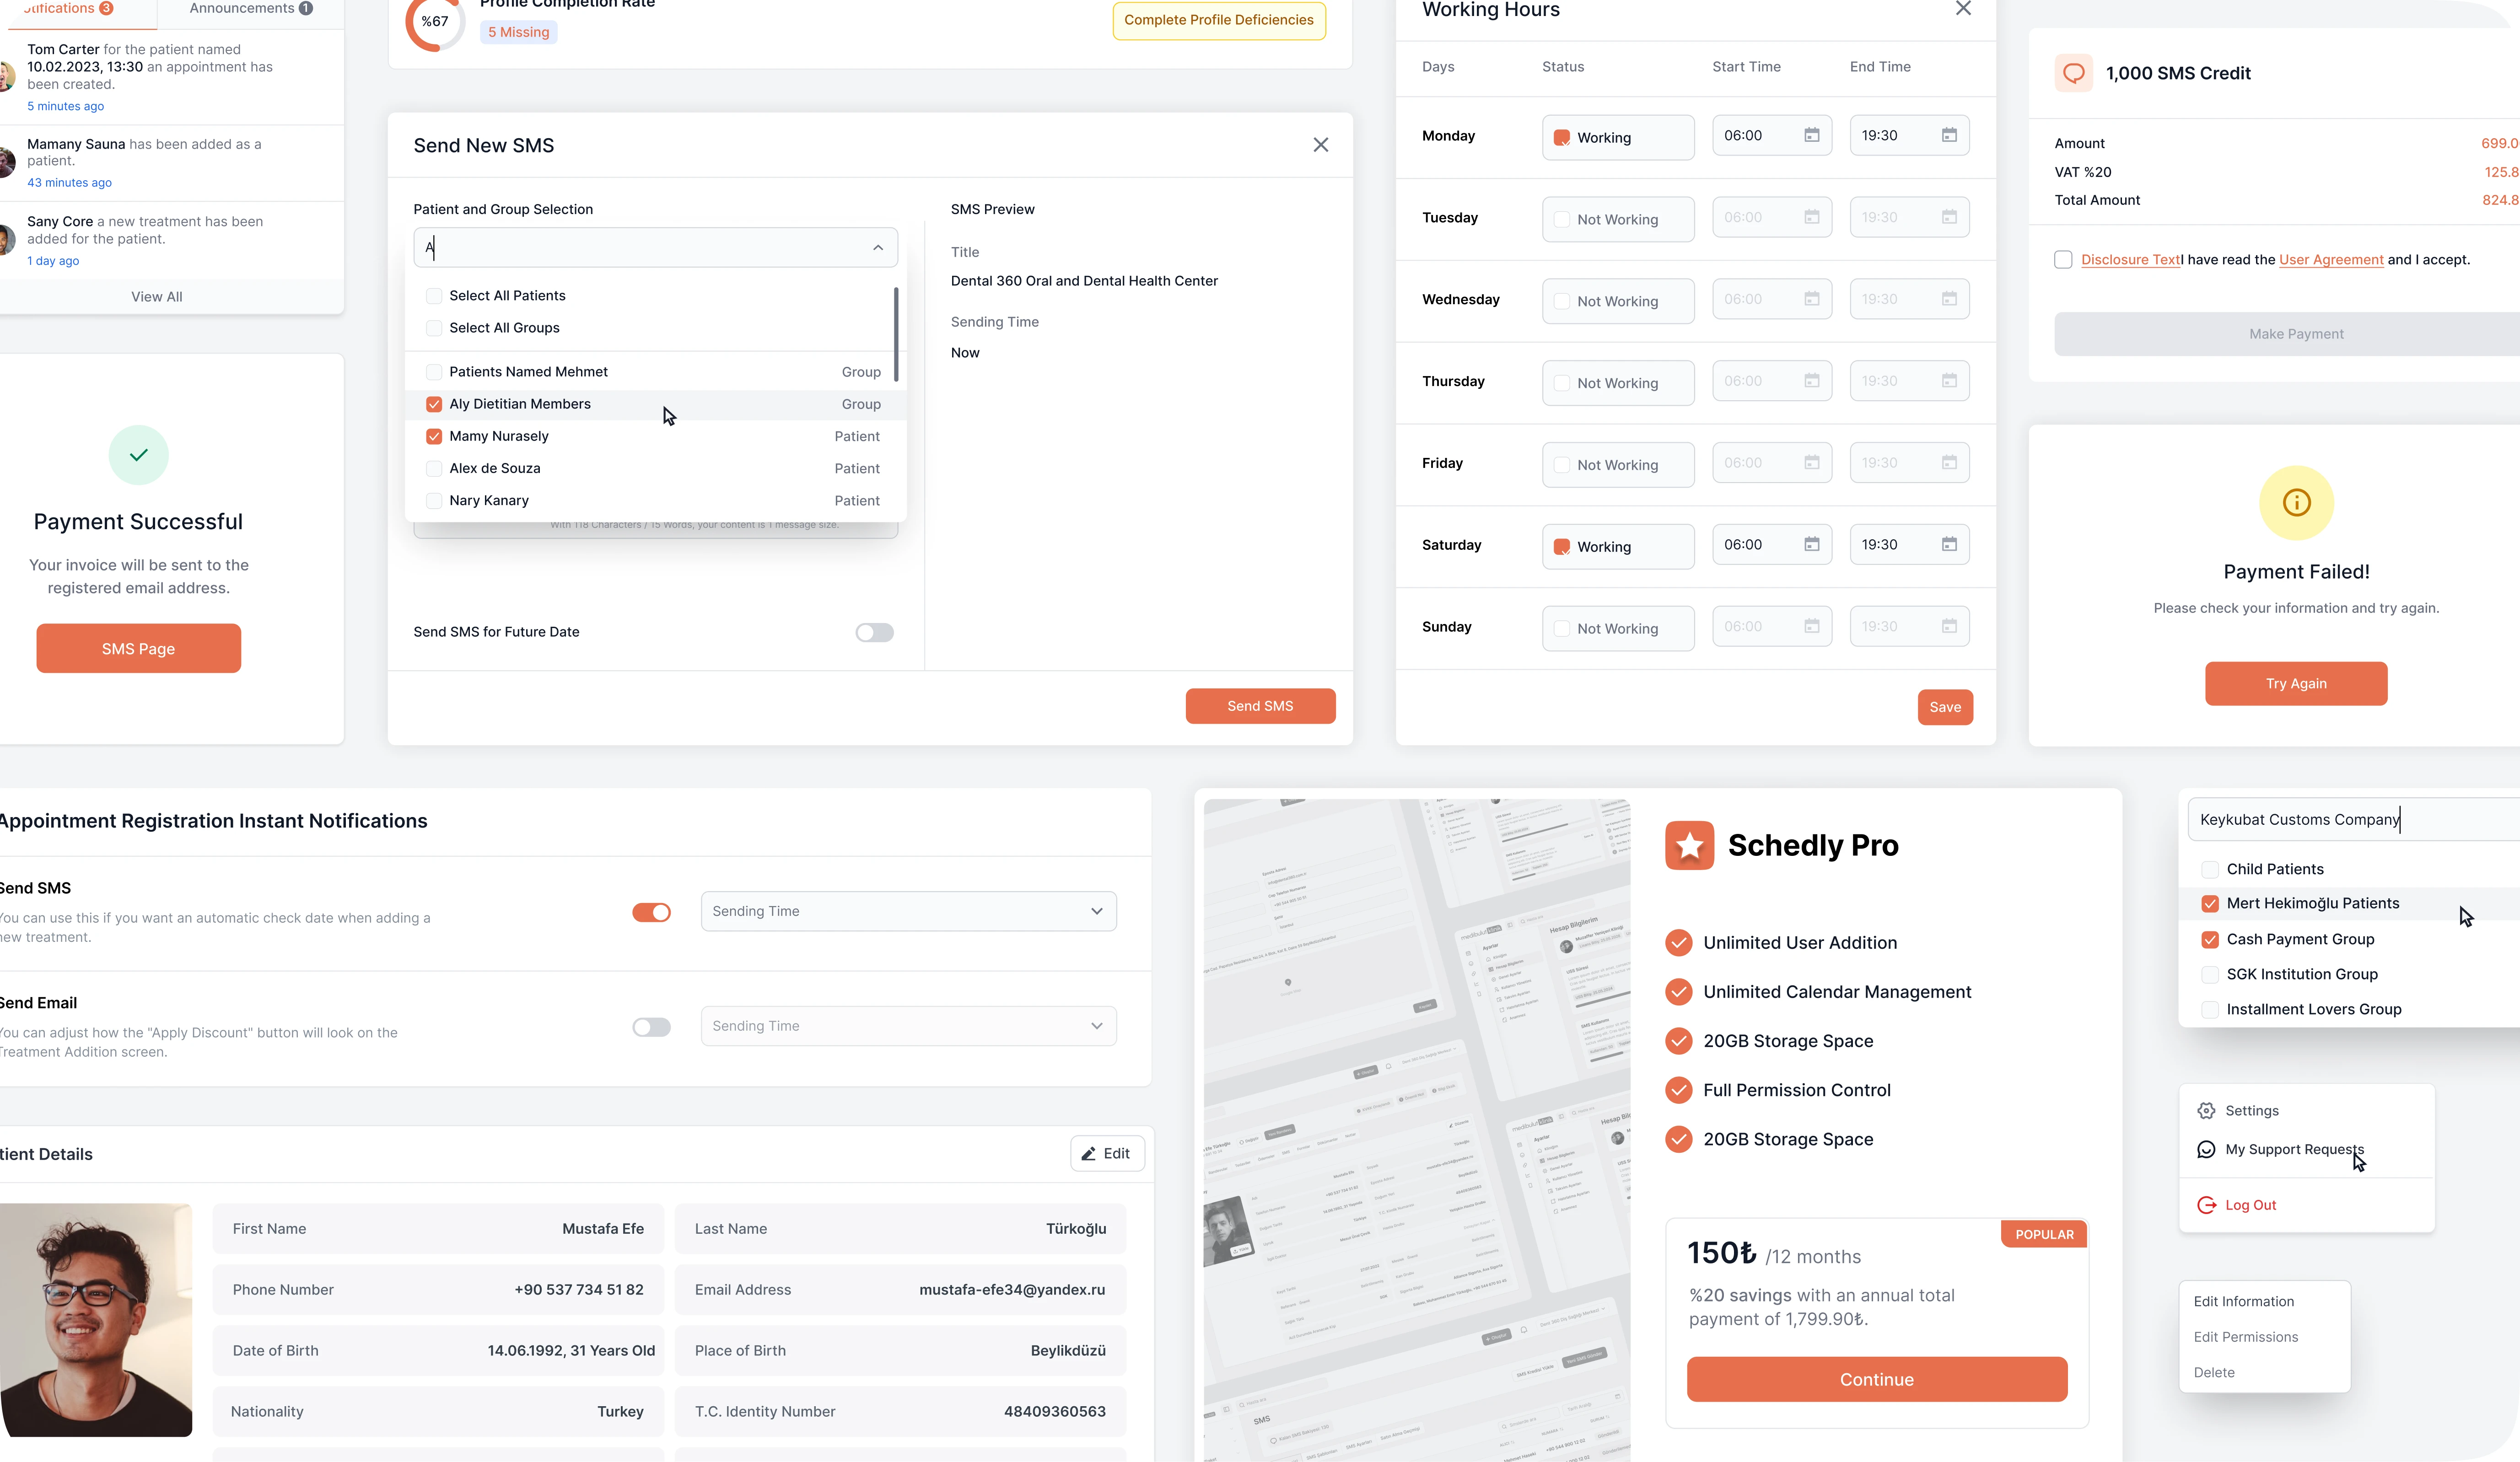This screenshot has width=2520, height=1462.
Task: Choose Edit Permissions from the context menu
Action: click(2245, 1337)
